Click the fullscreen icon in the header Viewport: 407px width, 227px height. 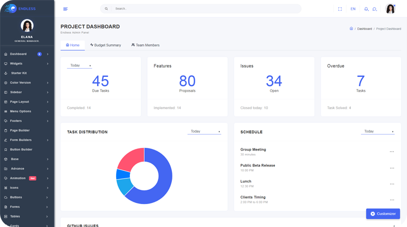click(x=340, y=9)
